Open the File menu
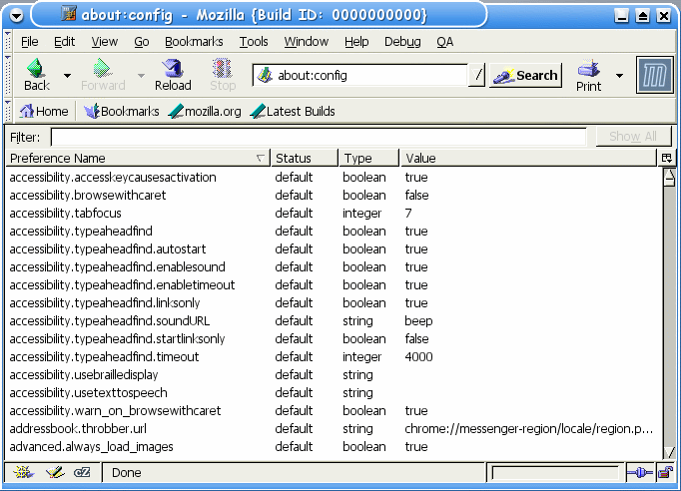 (30, 42)
